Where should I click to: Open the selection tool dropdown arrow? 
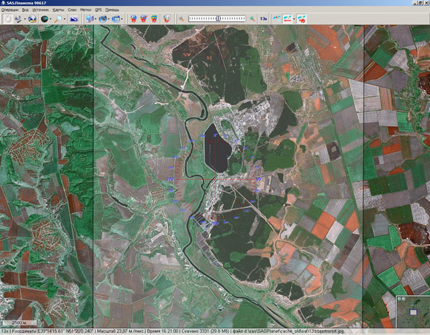24,19
